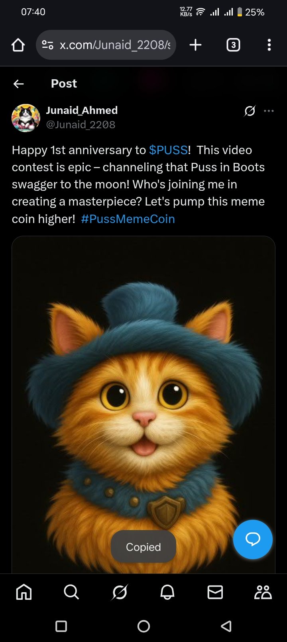Tap the Grok icon beside the post
Screen dimensions: 287x642
coord(250,111)
